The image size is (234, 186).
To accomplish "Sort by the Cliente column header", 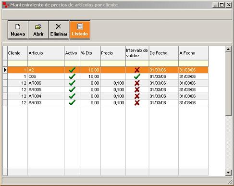I will coord(17,53).
